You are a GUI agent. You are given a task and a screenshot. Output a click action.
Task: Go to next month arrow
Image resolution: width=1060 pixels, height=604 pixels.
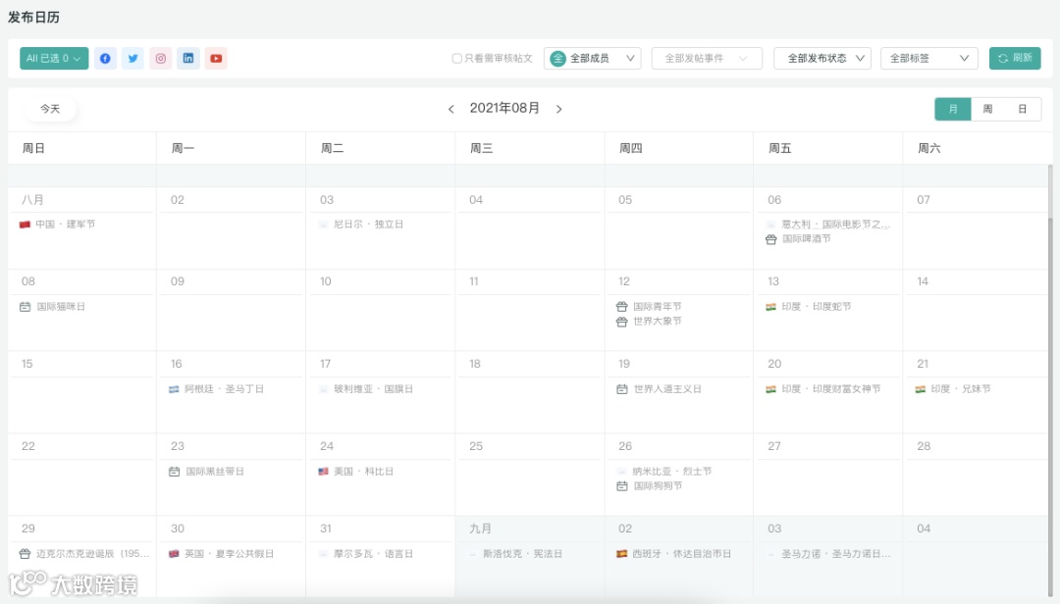point(559,110)
